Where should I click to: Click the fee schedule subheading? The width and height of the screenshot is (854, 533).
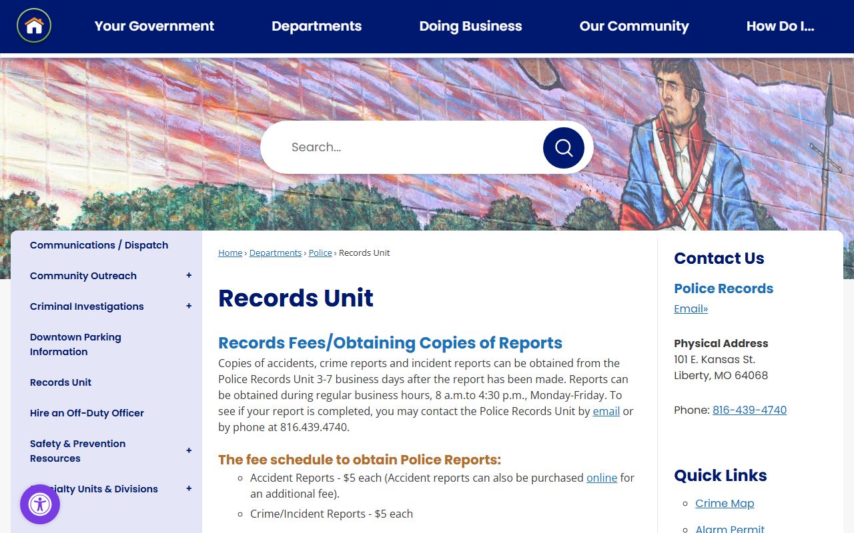[x=360, y=460]
